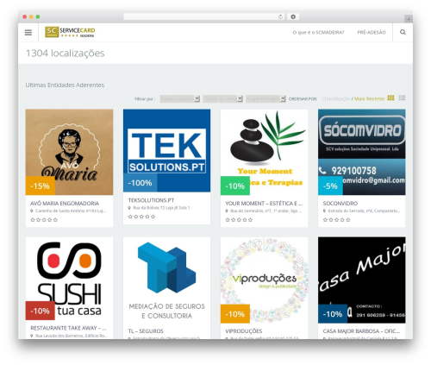Click the browser address bar

tap(203, 17)
